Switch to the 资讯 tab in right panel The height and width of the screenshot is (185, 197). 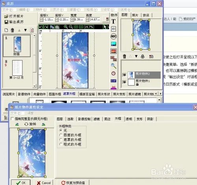(146, 15)
